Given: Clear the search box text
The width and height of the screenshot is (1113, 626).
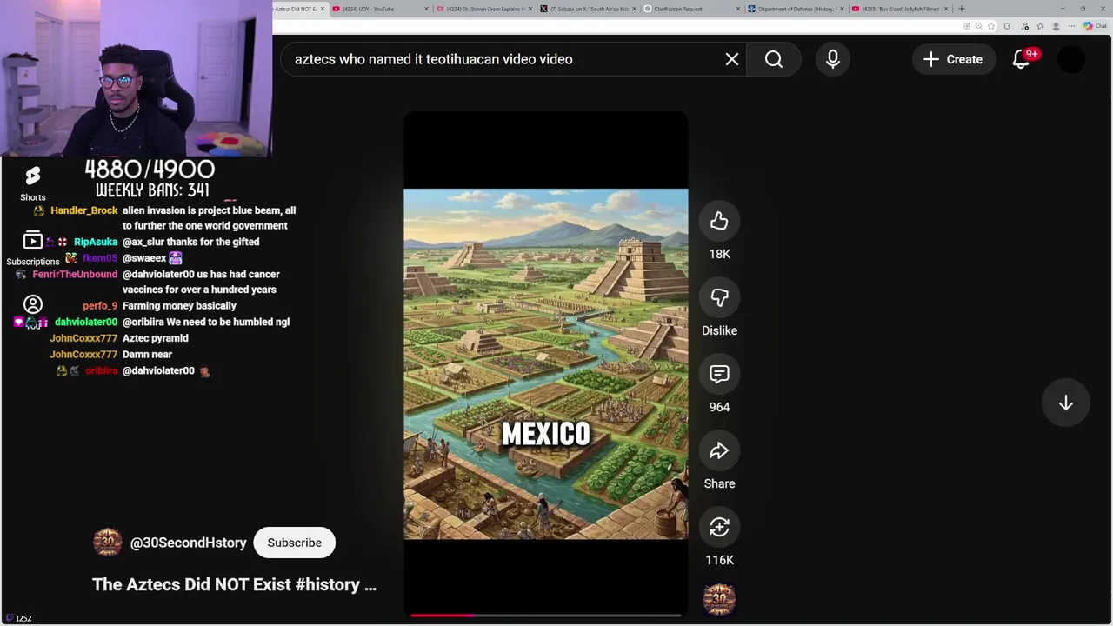Looking at the screenshot, I should tap(732, 59).
